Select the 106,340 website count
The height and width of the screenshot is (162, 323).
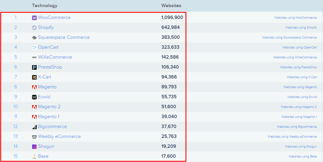pos(170,67)
